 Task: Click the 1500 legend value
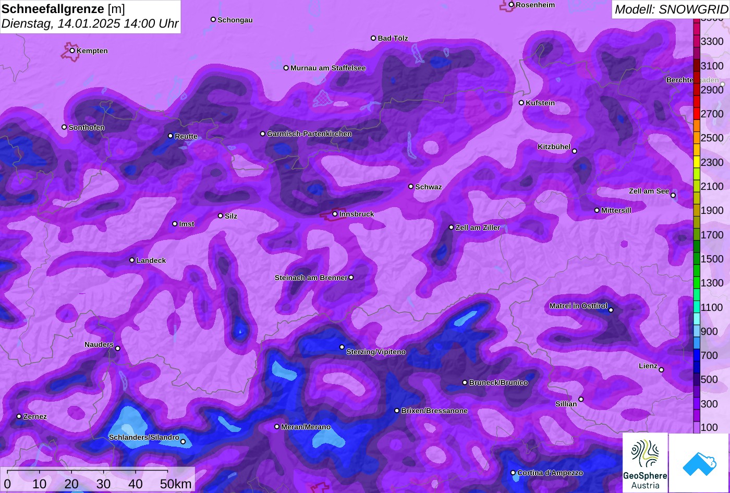coord(712,259)
